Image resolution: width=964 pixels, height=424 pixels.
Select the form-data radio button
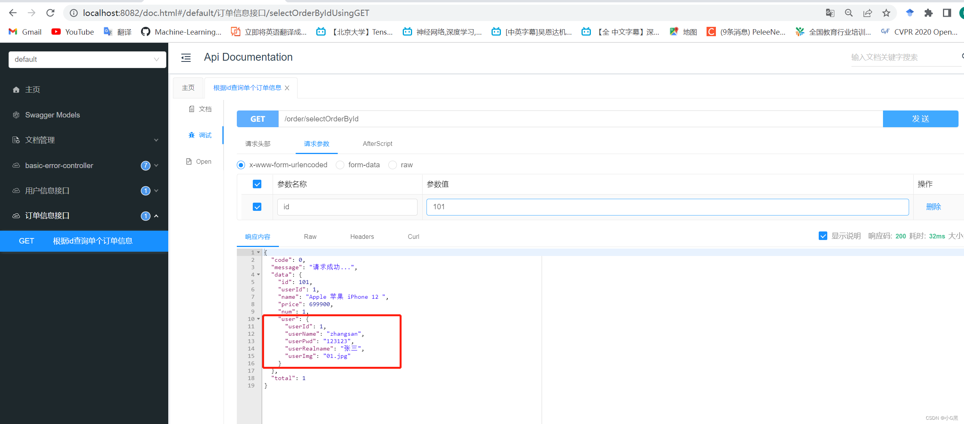pyautogui.click(x=340, y=165)
